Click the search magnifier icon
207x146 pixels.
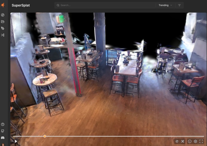(58, 5)
